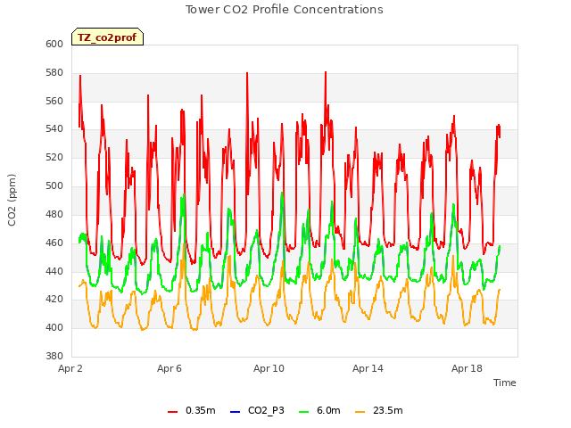This screenshot has height=428, width=571.
Task: Click the 520 y-axis tick label
Action: tap(54, 158)
